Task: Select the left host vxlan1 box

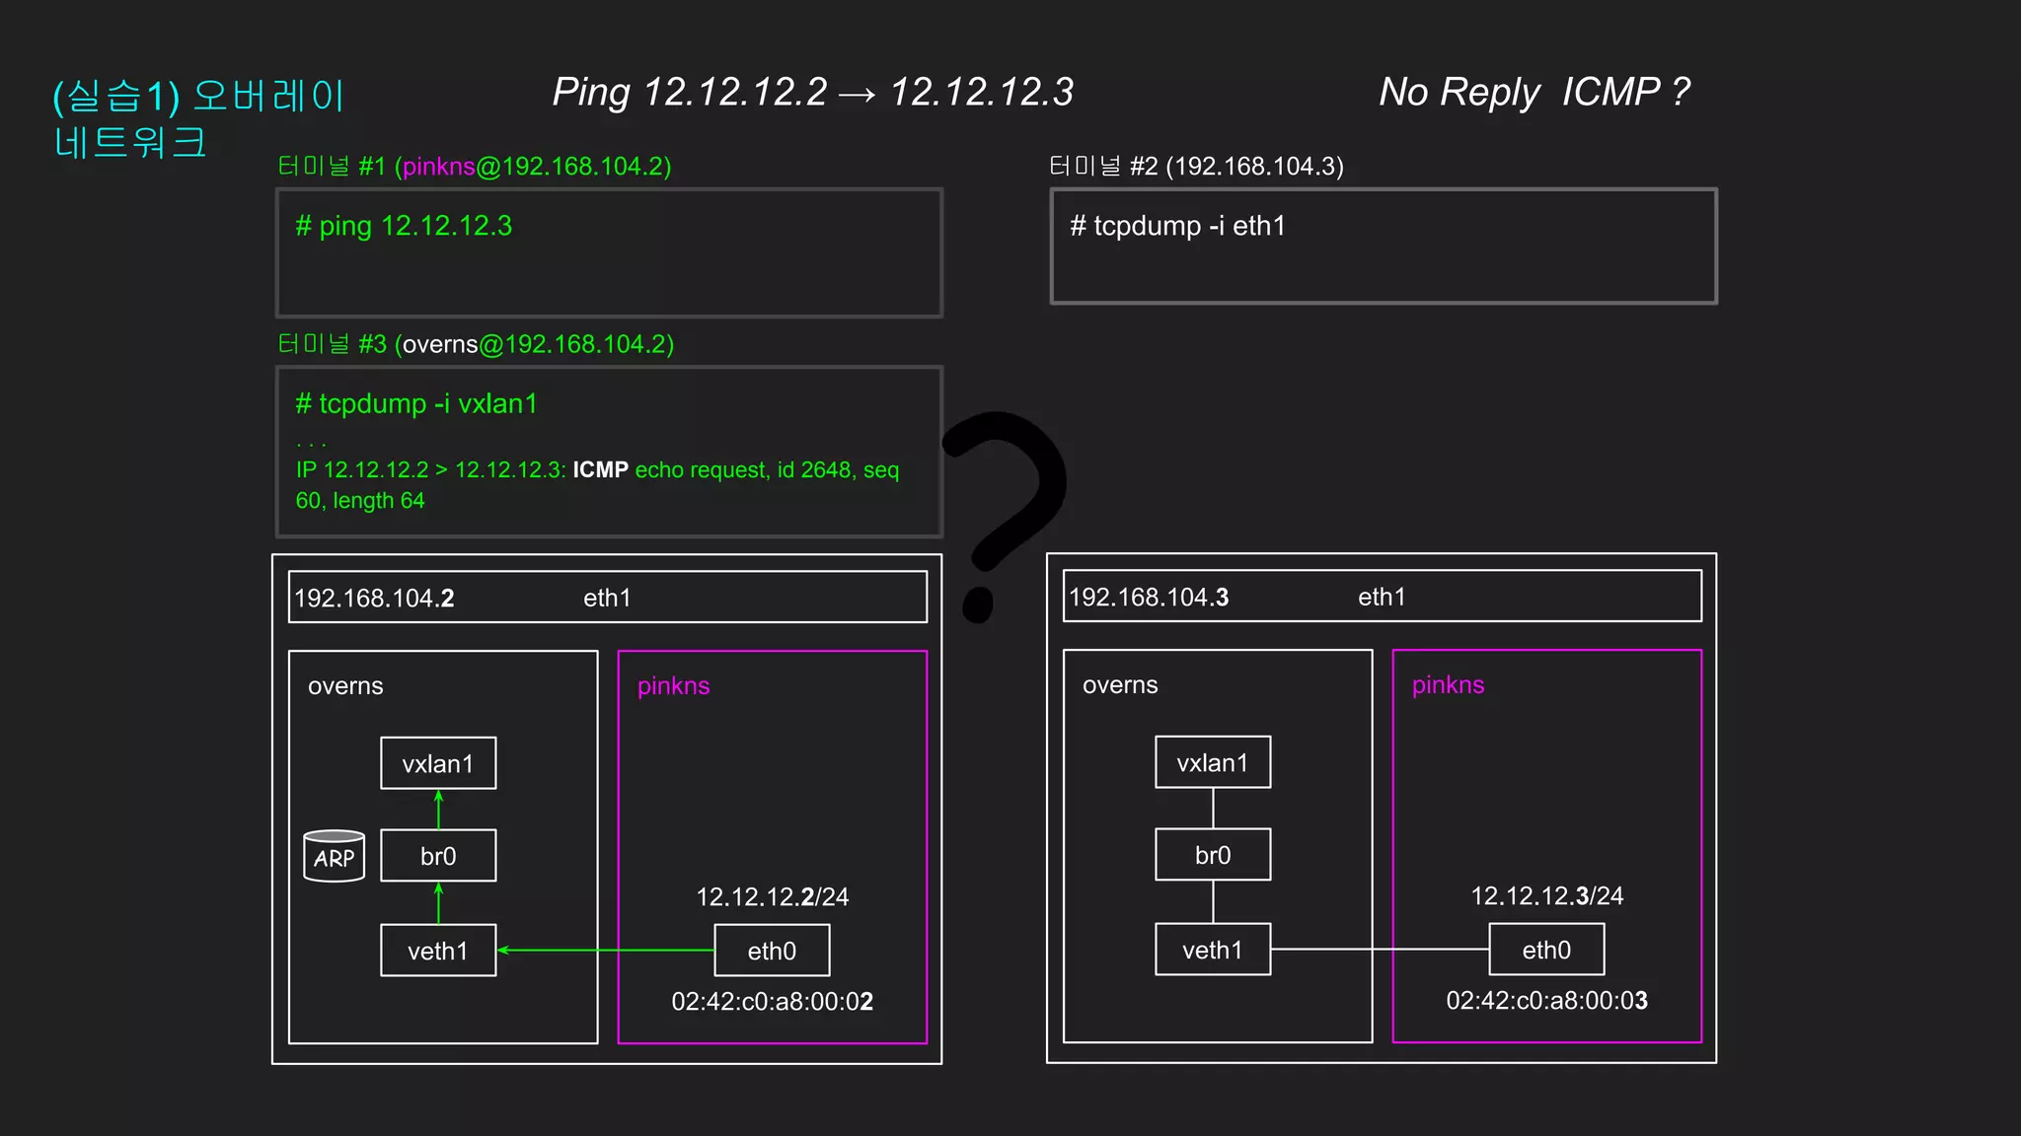Action: (438, 763)
